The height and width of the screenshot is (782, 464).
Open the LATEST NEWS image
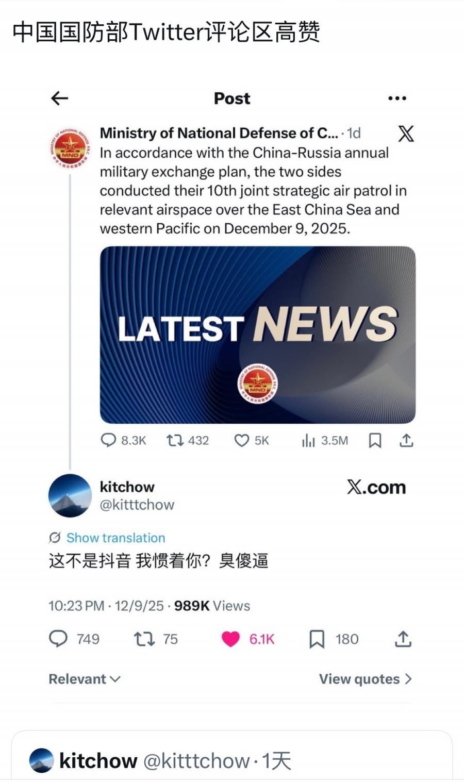tap(258, 335)
